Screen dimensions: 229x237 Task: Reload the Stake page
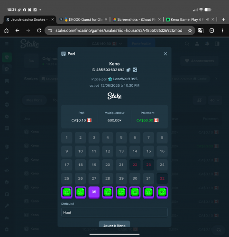pos(39,30)
